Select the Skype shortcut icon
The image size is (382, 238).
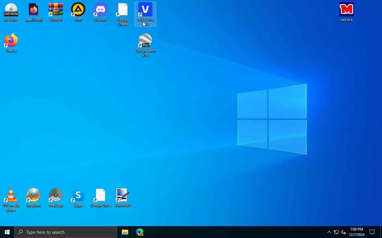pyautogui.click(x=78, y=198)
